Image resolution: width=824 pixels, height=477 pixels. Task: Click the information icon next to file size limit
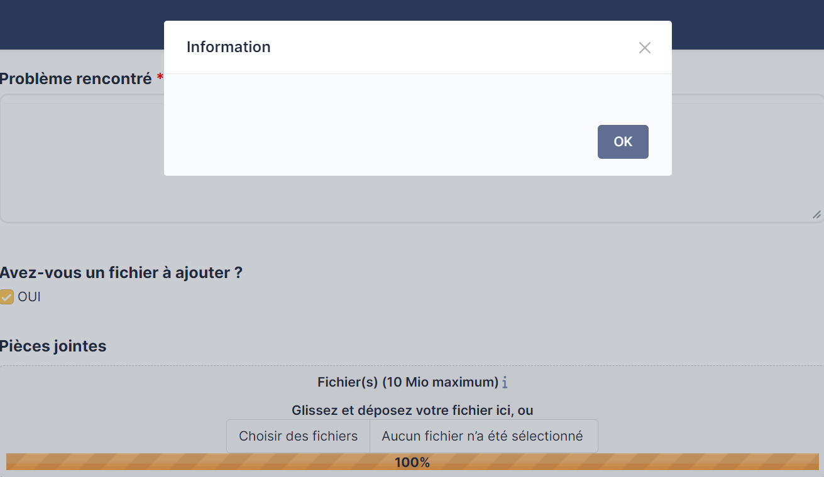[x=505, y=382]
